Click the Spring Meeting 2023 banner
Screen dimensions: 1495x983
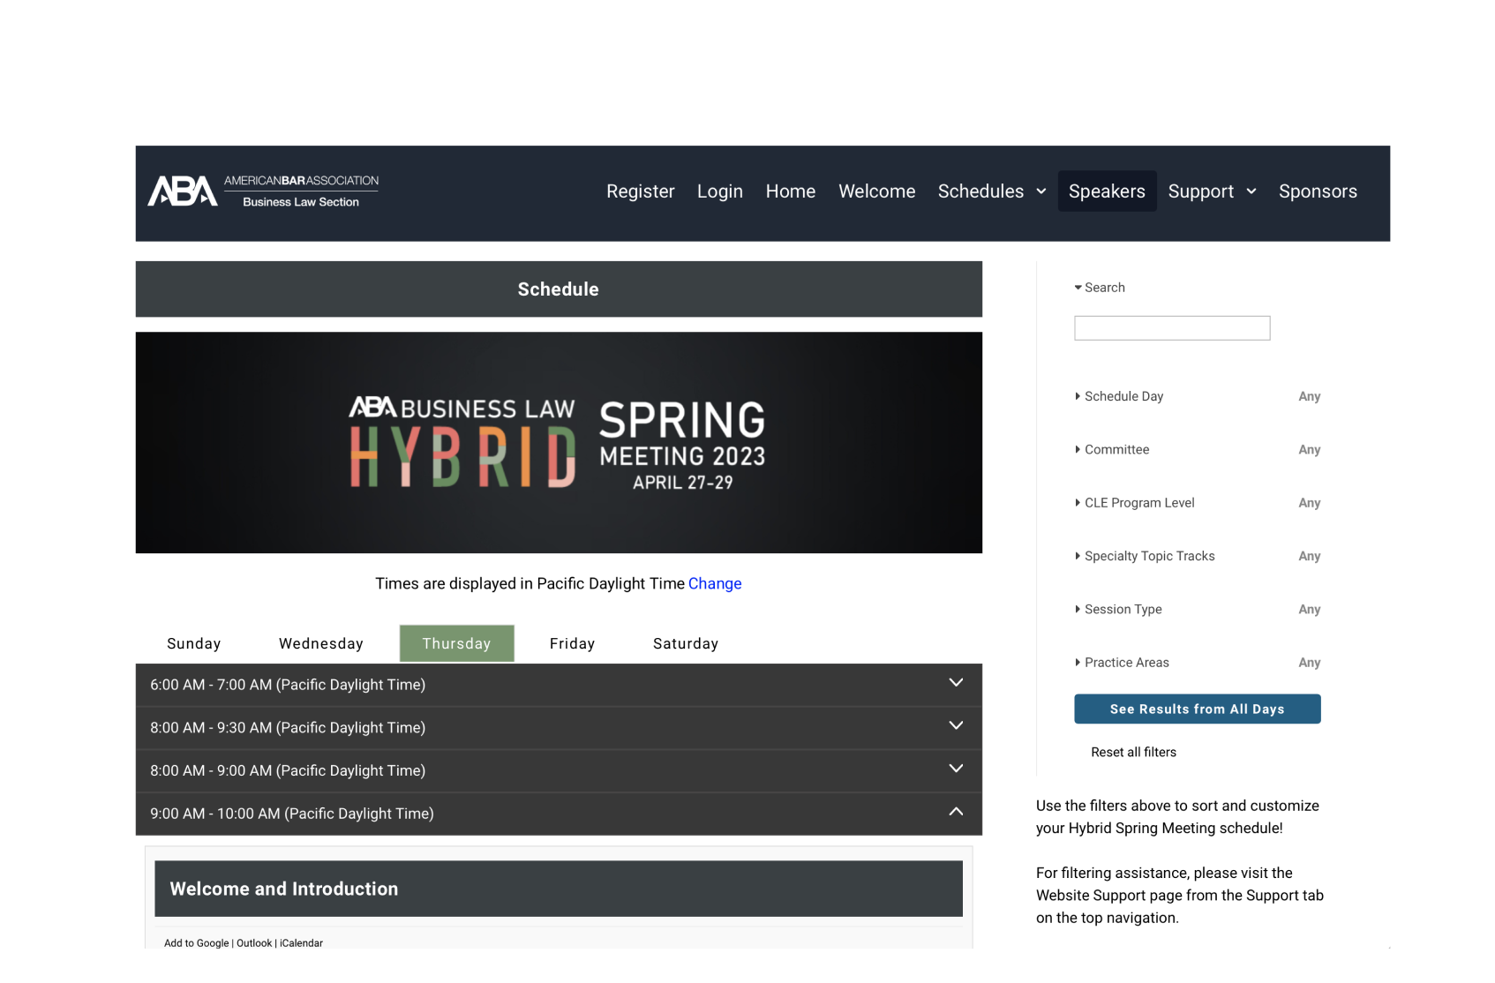[x=559, y=443]
